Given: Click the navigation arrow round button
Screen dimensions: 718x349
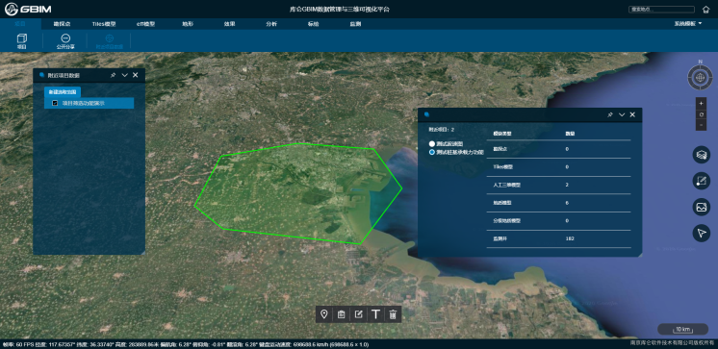Looking at the screenshot, I should tap(701, 234).
